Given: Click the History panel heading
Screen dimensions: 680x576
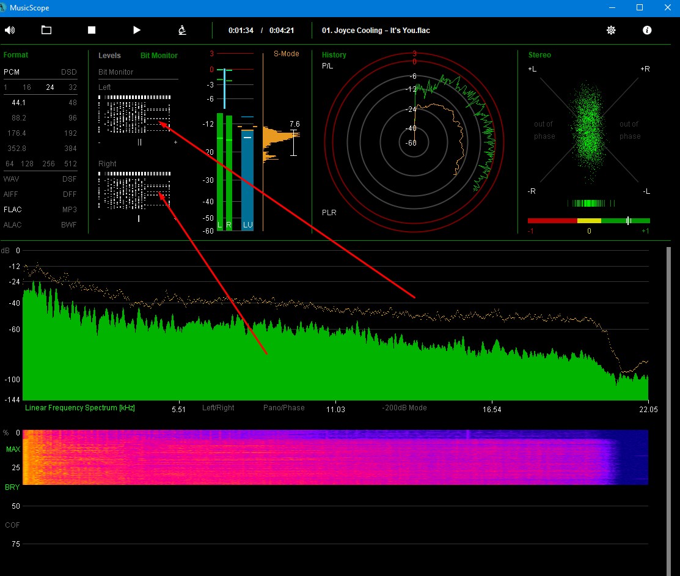Looking at the screenshot, I should tap(334, 55).
